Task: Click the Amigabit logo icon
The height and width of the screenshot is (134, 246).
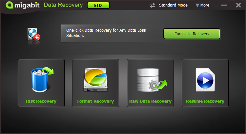Action: coord(9,5)
